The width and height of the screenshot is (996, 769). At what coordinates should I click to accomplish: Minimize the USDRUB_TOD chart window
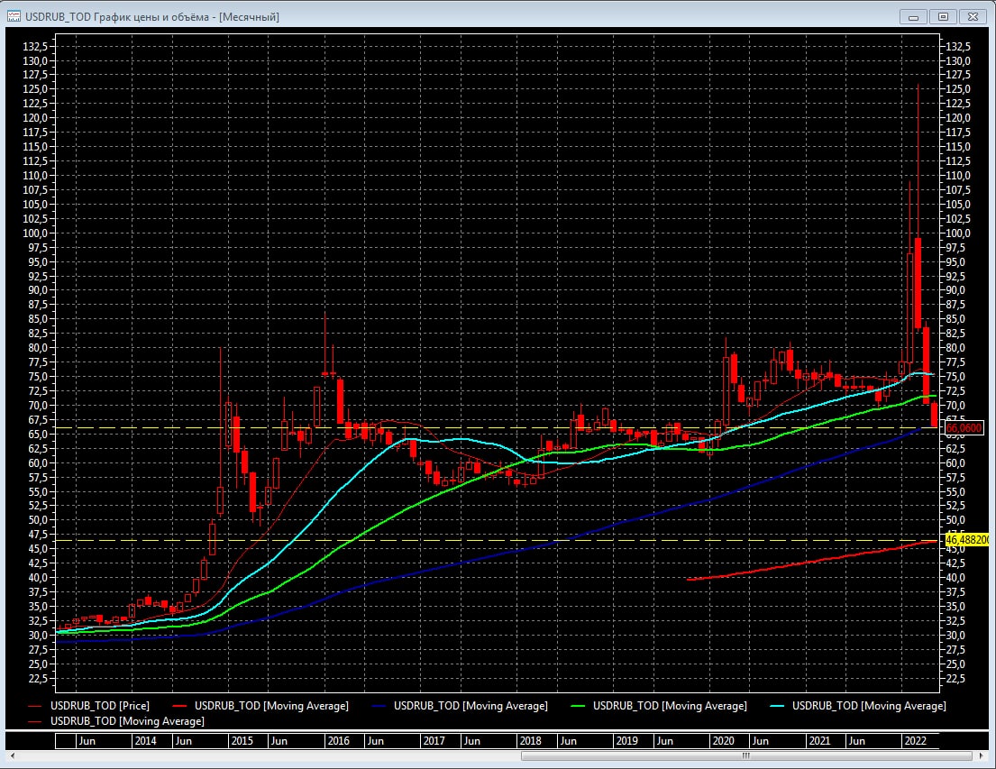click(x=914, y=16)
